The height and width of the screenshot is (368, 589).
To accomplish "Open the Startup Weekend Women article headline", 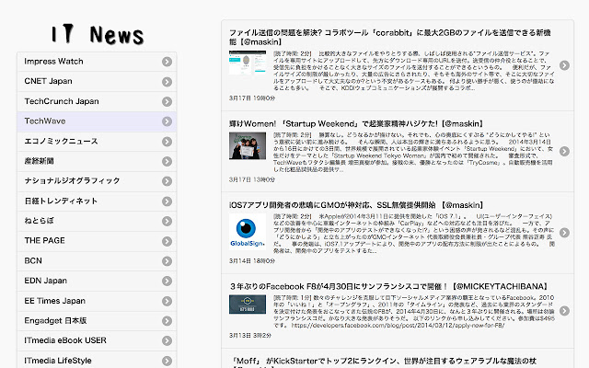I will 356,124.
